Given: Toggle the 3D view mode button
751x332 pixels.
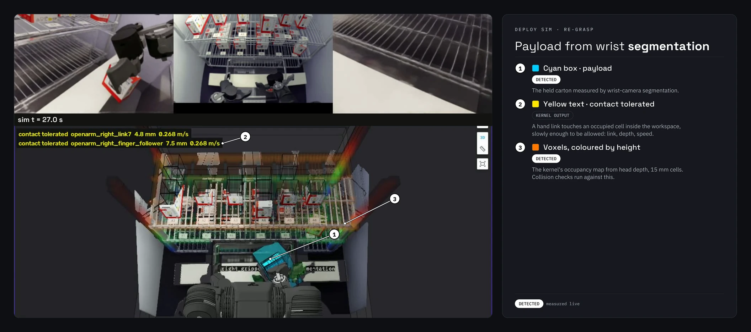Looking at the screenshot, I should 482,137.
